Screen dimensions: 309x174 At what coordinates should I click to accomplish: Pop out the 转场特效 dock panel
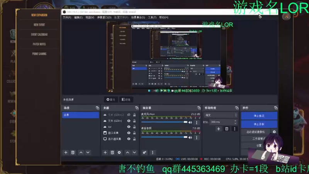[237, 108]
